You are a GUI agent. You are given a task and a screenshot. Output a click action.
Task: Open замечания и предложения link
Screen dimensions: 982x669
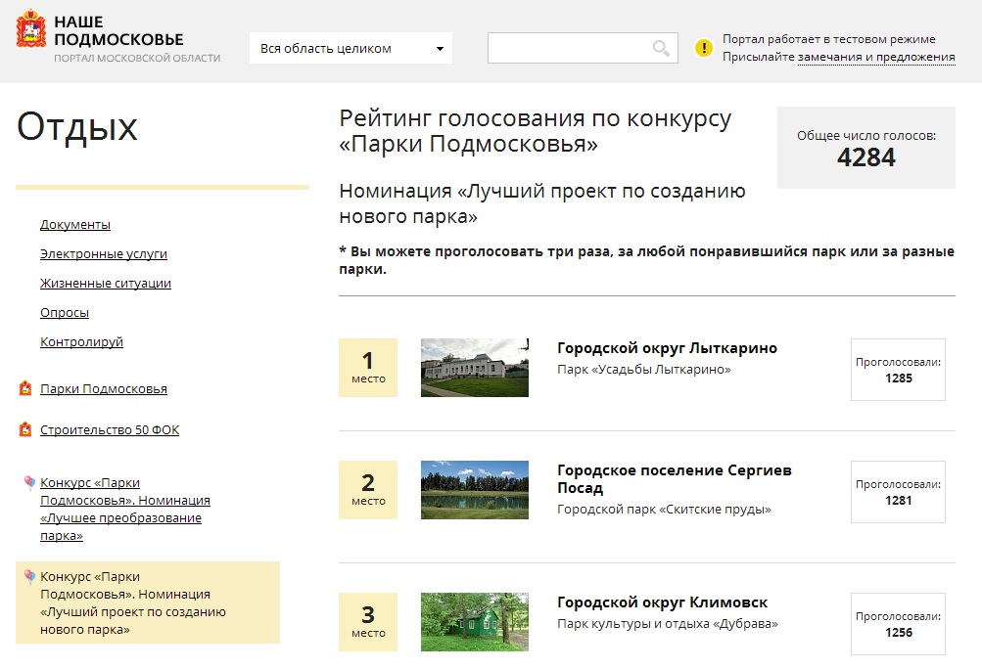876,58
